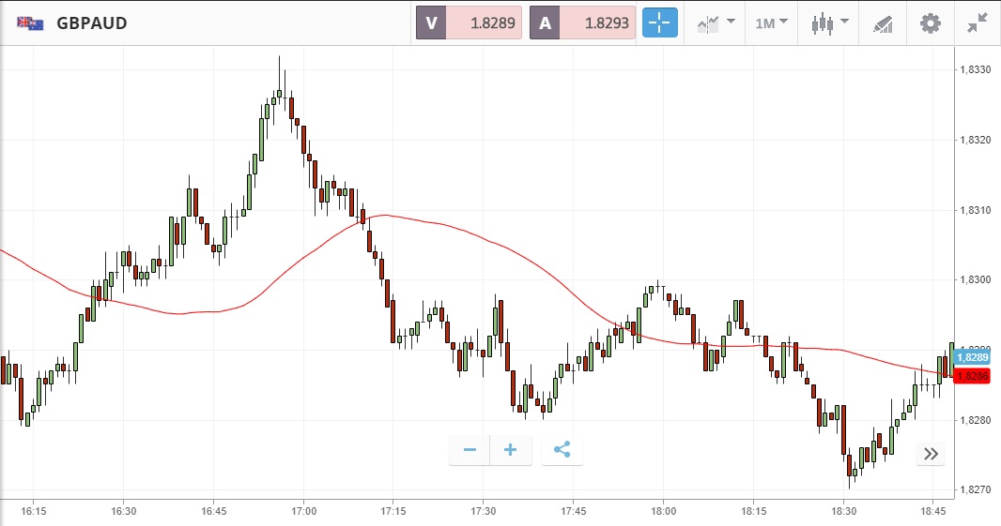
Task: Click the V sell price 1.8289 button
Action: [x=469, y=23]
